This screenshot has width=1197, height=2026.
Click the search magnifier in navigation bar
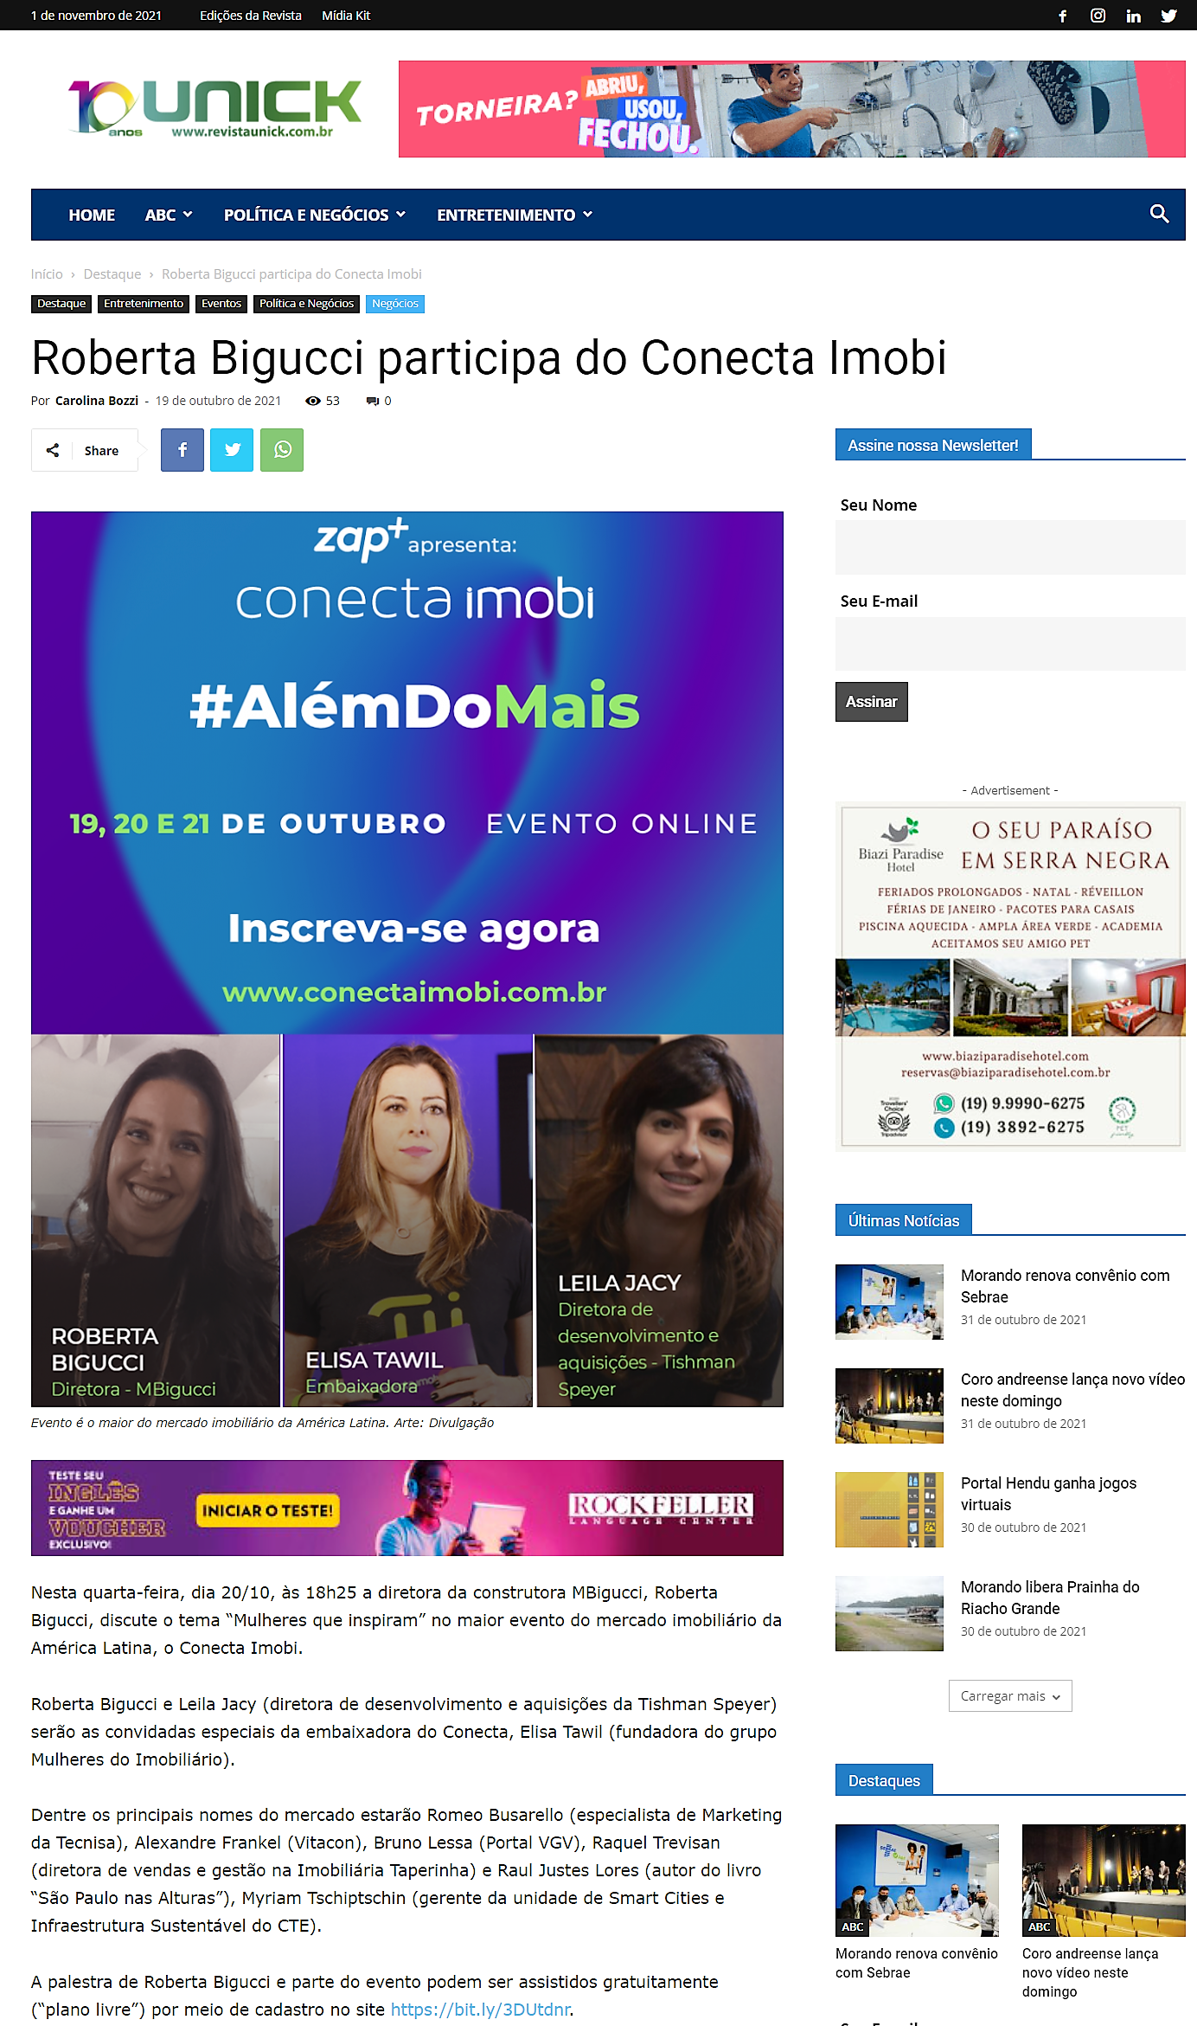(x=1159, y=214)
